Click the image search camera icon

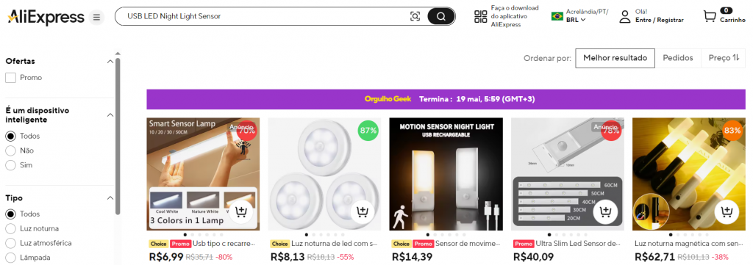click(x=415, y=16)
